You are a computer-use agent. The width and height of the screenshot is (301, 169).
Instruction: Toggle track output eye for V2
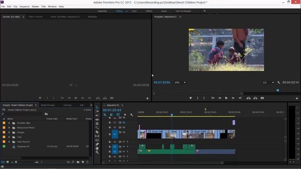pyautogui.click(x=124, y=127)
